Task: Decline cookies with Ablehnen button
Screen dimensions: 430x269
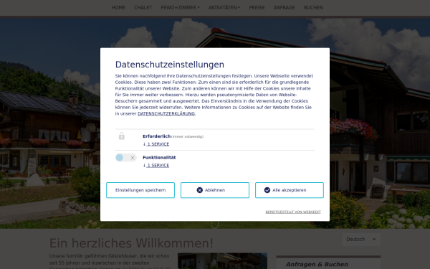Action: [215, 190]
